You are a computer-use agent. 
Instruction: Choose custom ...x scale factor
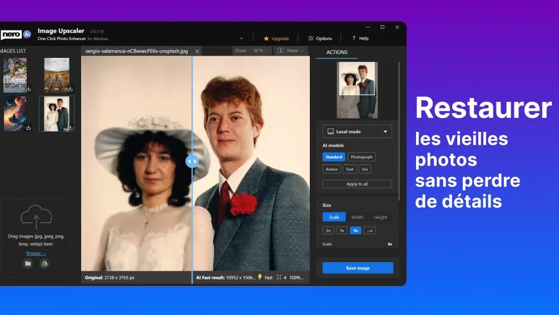[x=370, y=230]
